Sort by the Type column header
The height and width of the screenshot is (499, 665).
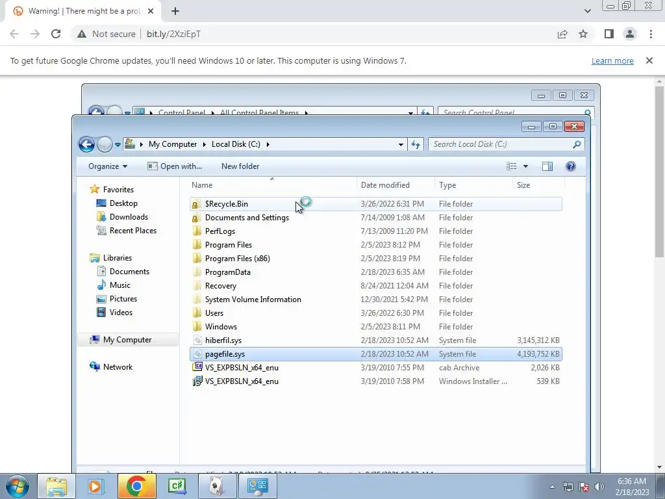coord(473,185)
